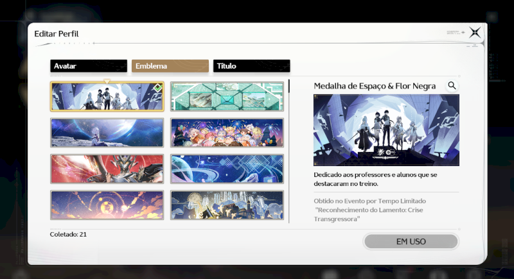The image size is (514, 279).
Task: Select the blue diamond pattern planet emblem
Action: 227,169
